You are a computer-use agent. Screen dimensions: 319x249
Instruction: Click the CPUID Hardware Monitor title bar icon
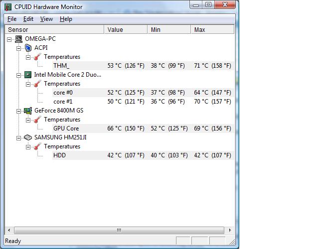click(8, 7)
